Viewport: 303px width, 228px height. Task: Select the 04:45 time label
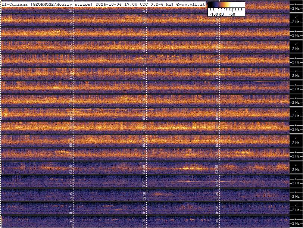click(218, 169)
